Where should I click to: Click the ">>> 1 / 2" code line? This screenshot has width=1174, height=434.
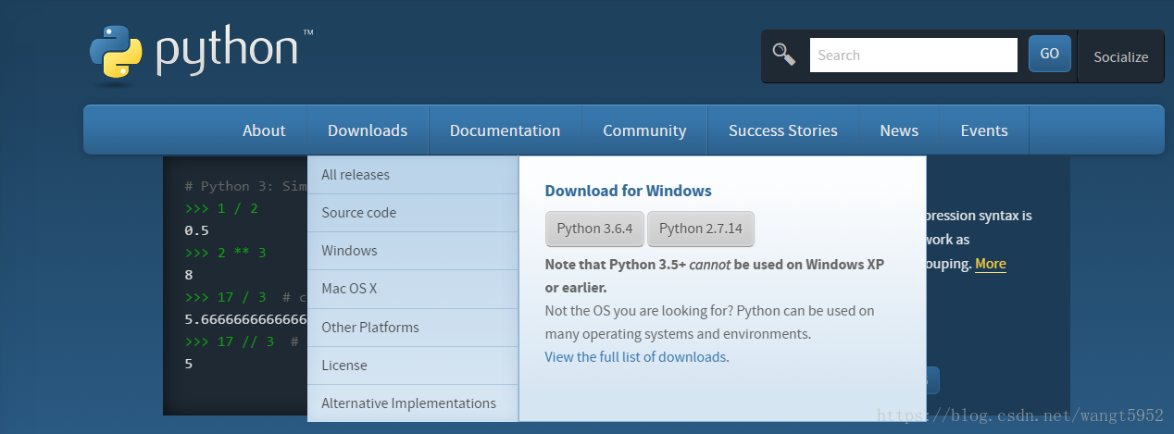(x=221, y=208)
